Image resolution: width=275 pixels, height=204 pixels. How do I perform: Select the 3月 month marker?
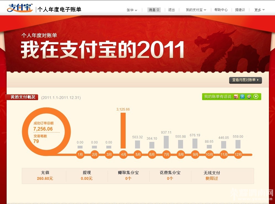(x=109, y=155)
